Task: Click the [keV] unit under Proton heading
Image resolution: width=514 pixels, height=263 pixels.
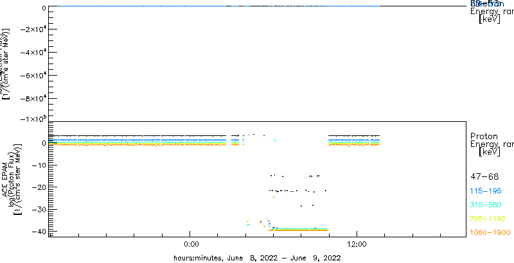Action: pos(490,152)
